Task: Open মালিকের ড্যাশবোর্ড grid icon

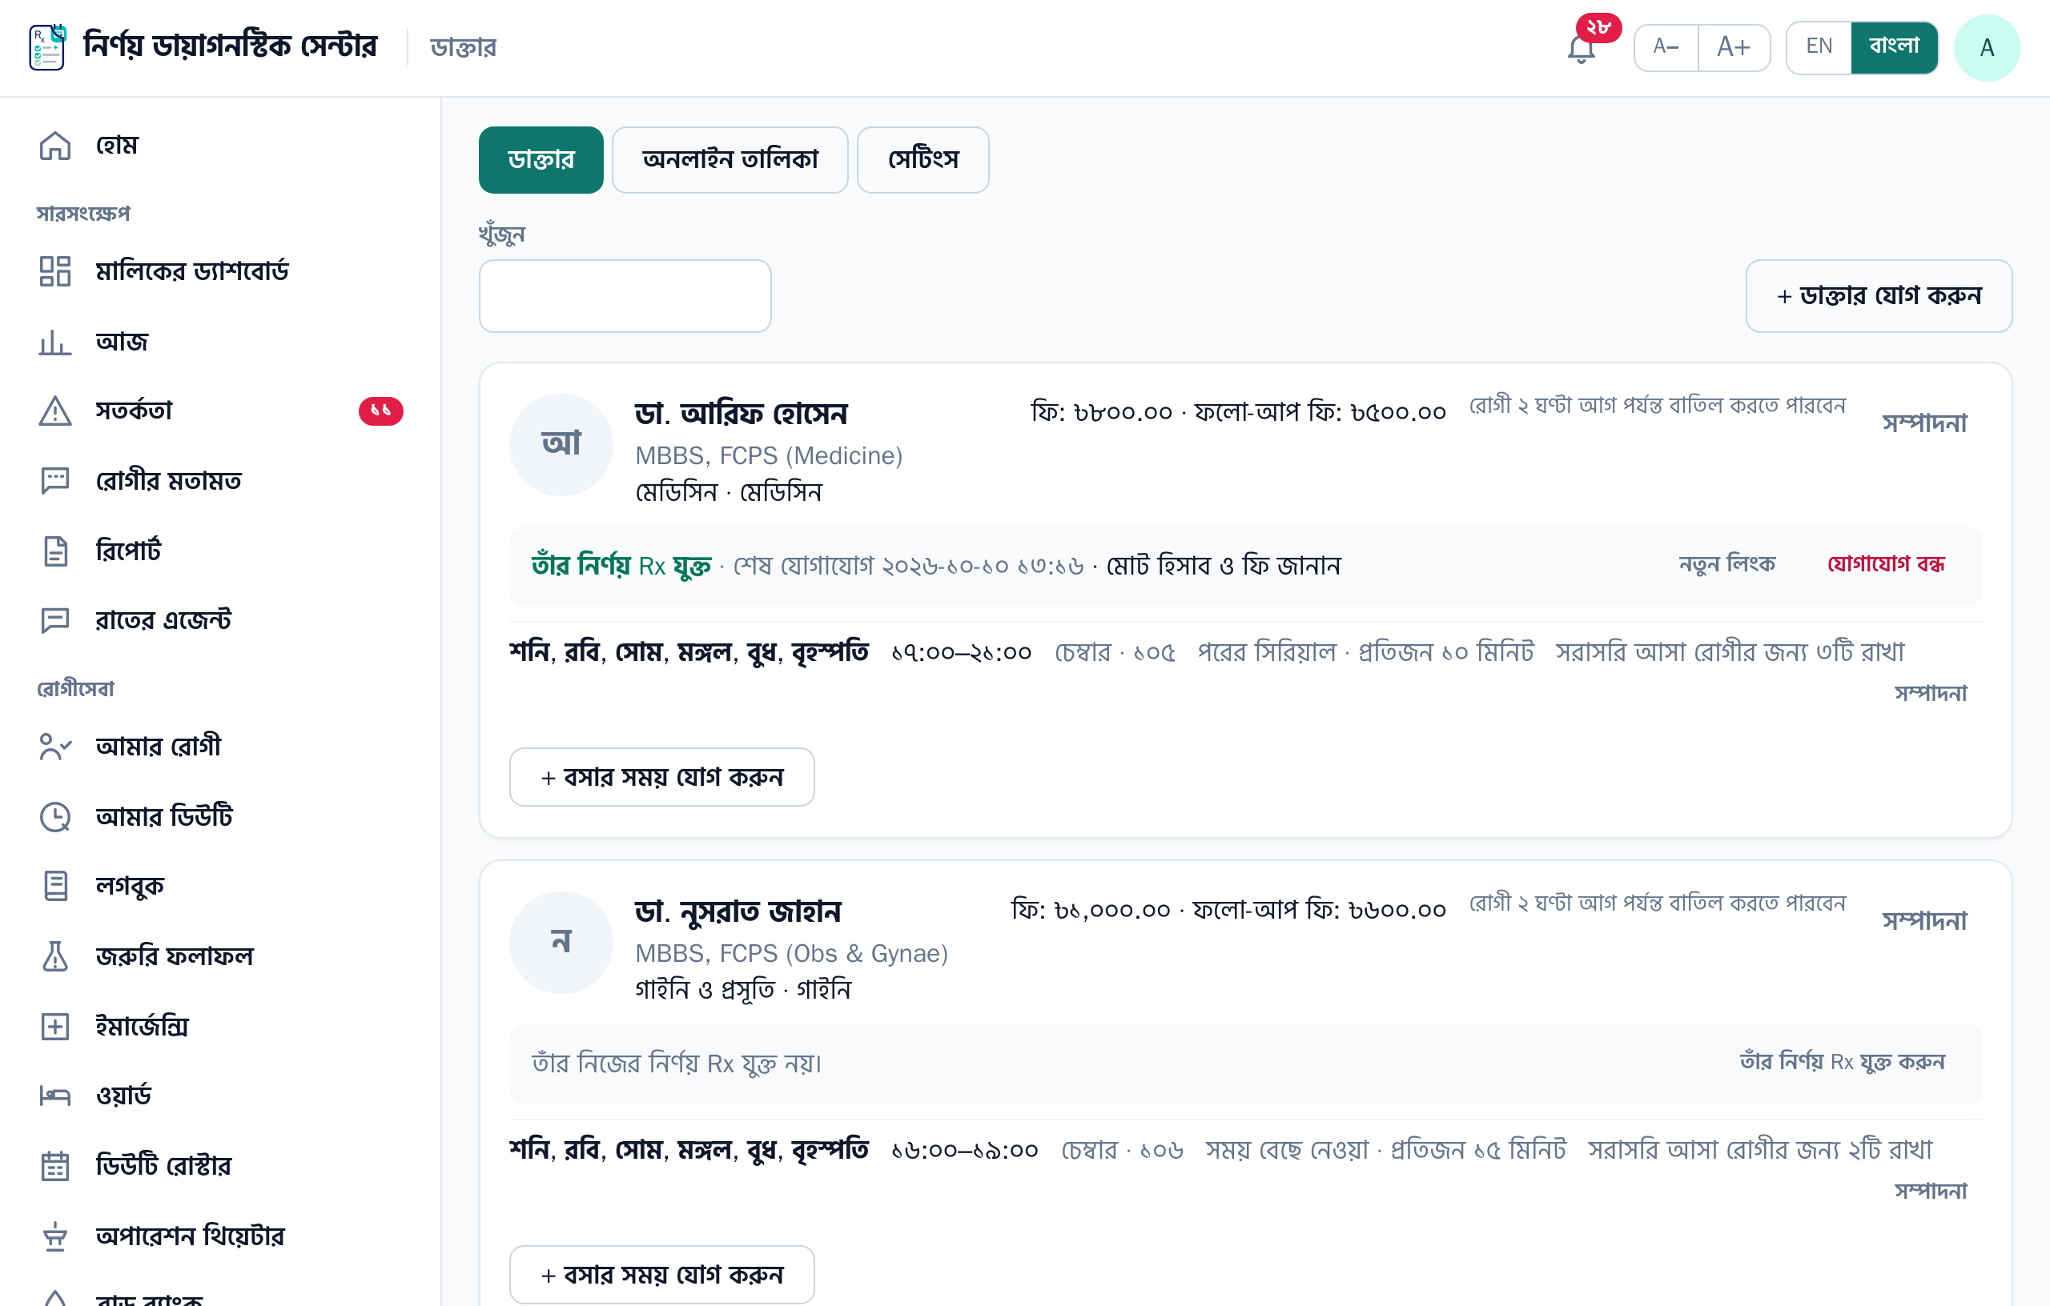Action: (55, 271)
